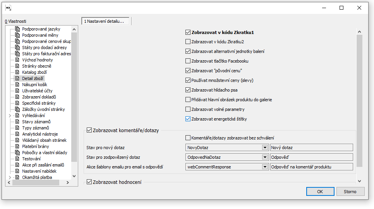
Task: Click the page icon beside Zobrazení dokladů
Action: 17,97
